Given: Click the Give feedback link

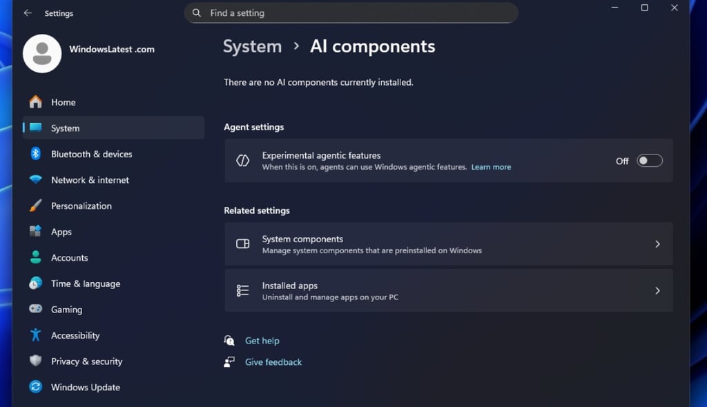Looking at the screenshot, I should (273, 362).
